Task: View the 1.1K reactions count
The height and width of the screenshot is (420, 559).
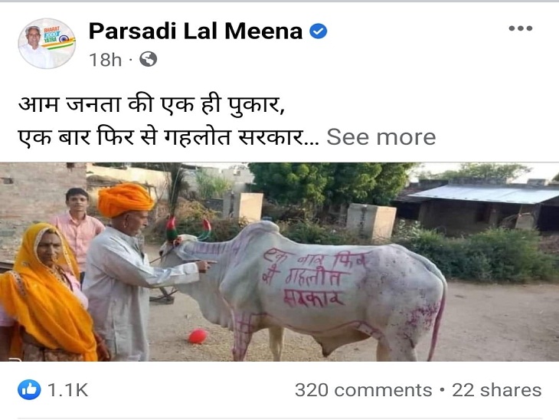Action: 67,389
